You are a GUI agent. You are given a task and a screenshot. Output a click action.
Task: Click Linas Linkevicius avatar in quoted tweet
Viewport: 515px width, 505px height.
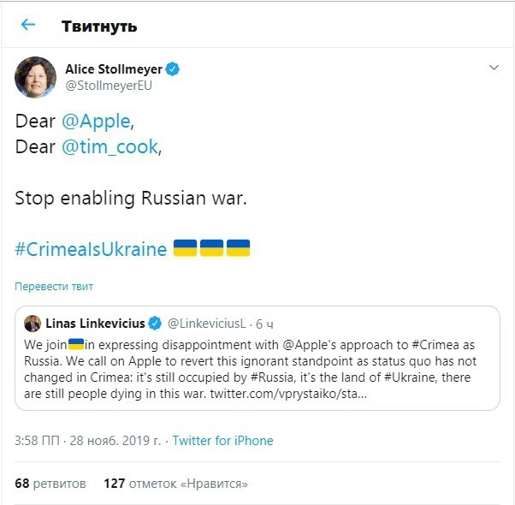[x=33, y=324]
